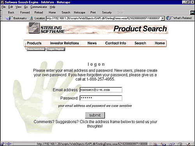
Task: Click the What's Related icon
Action: click(169, 18)
